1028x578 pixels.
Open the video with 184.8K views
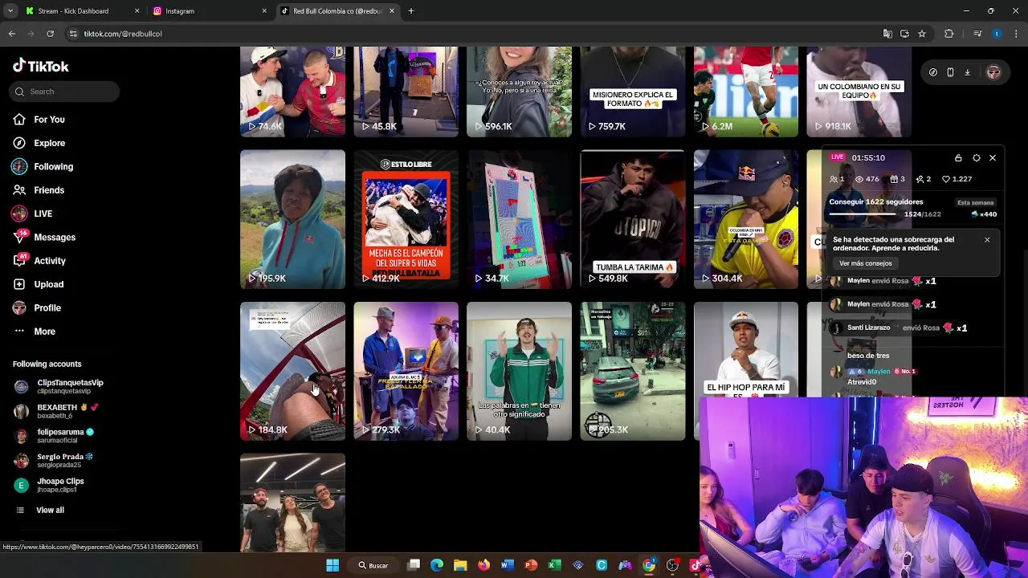point(292,371)
